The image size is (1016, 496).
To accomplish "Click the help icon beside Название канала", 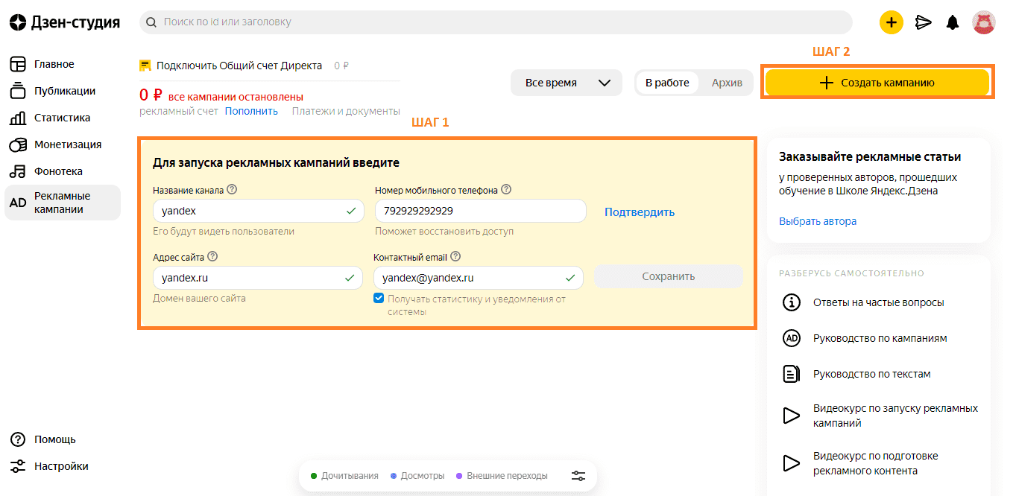I will [233, 190].
